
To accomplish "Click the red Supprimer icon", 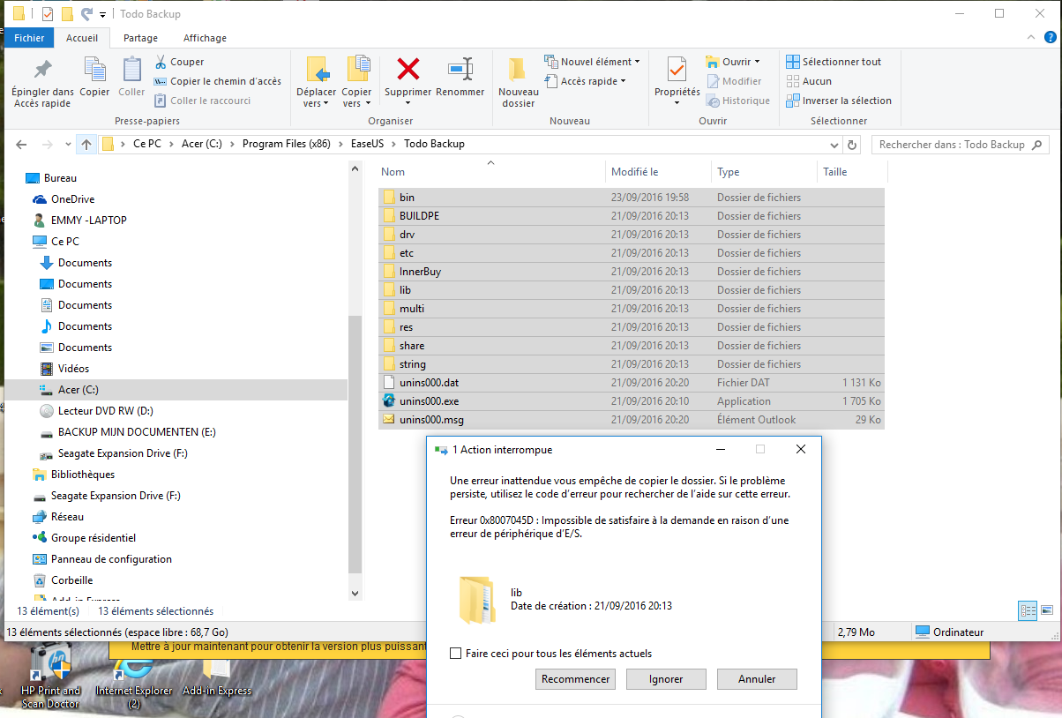I will (408, 69).
